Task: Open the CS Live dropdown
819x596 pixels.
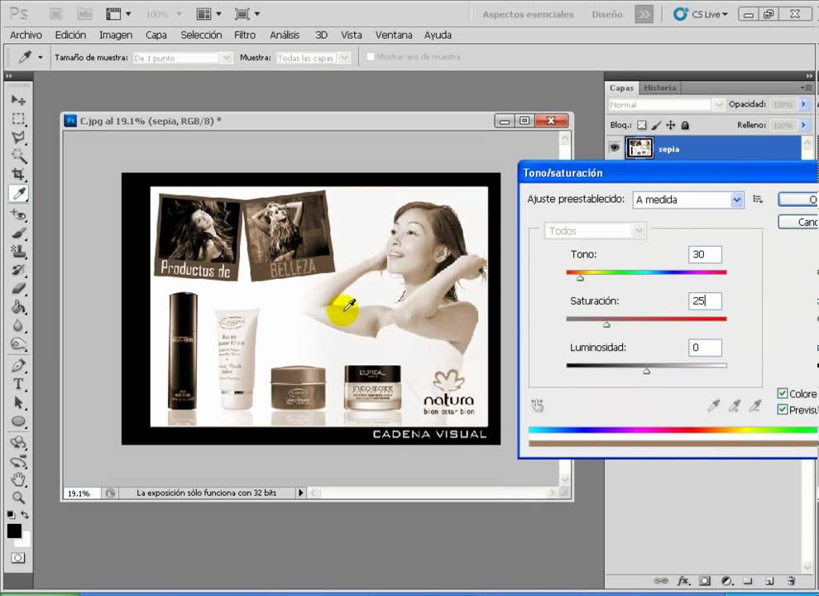Action: (701, 14)
